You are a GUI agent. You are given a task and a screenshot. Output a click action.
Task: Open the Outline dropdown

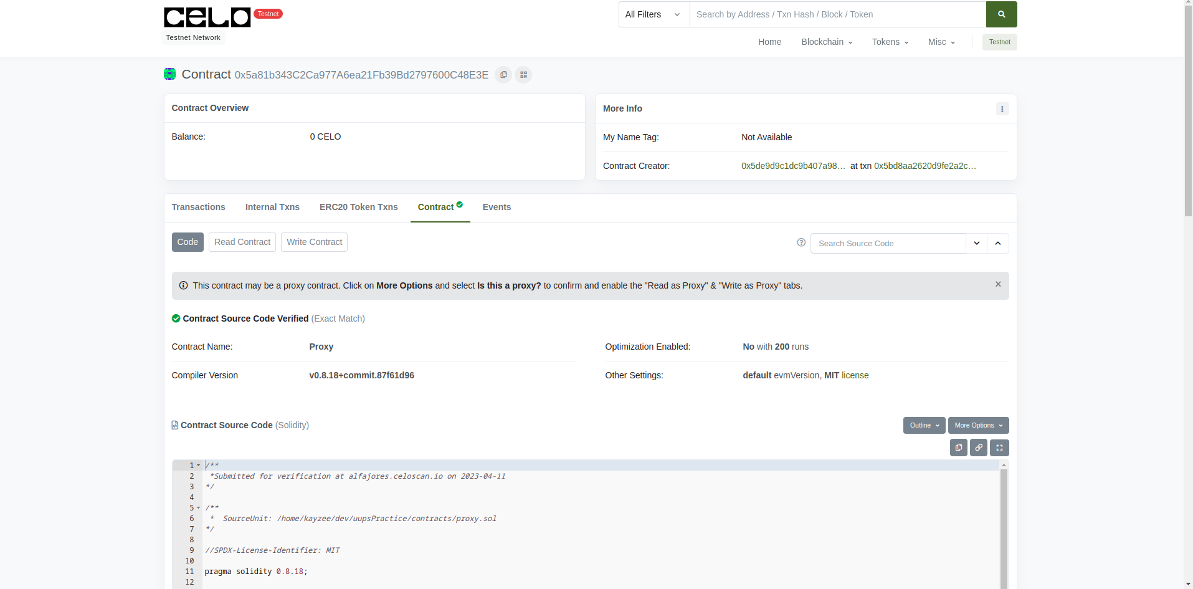pos(924,425)
